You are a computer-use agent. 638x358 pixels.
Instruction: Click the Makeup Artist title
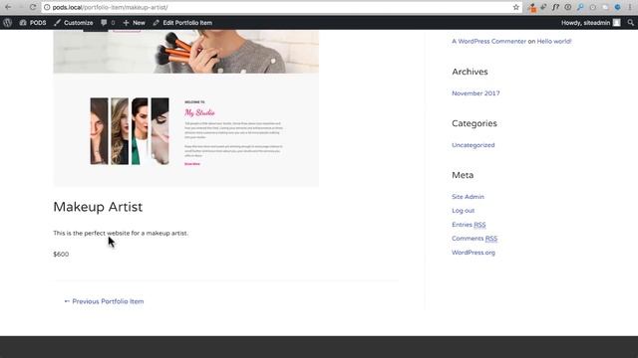pos(98,207)
